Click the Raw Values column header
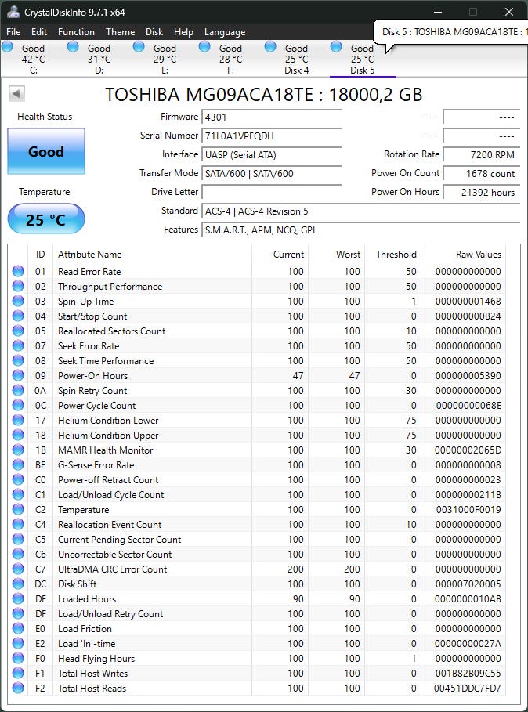Viewport: 528px width, 712px height. click(x=463, y=255)
